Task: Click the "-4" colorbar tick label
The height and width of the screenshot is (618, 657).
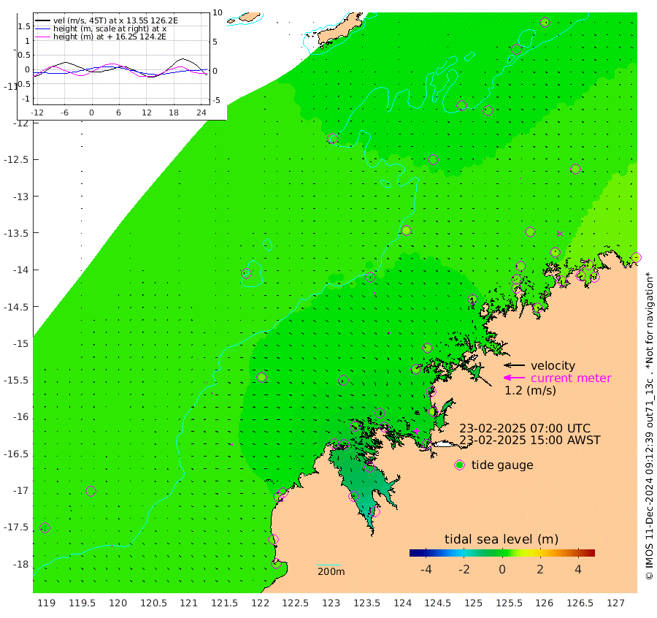Action: (x=426, y=569)
